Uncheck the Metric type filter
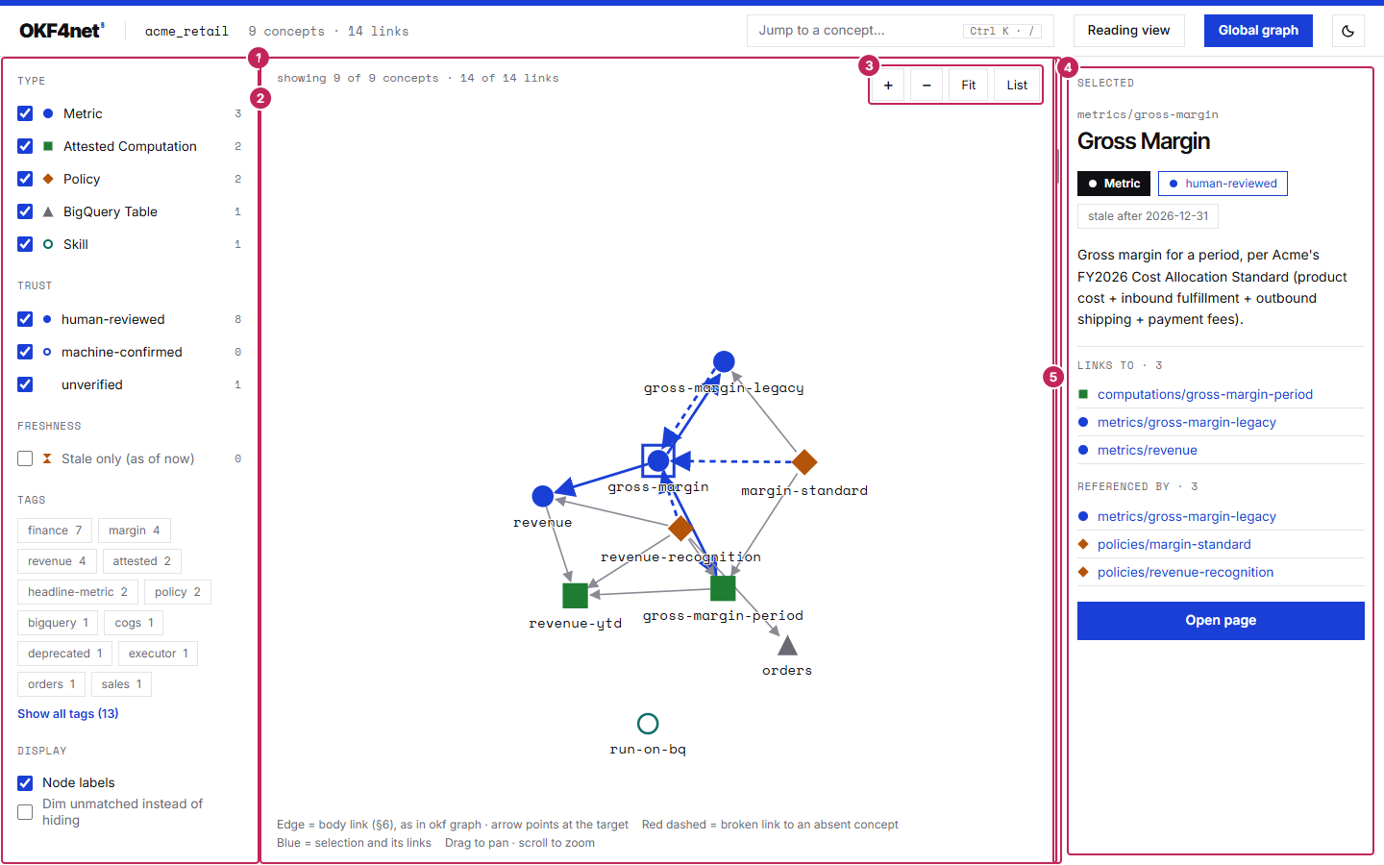1384x865 pixels. 25,113
